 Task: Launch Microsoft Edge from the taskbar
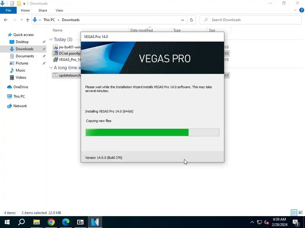(66, 222)
